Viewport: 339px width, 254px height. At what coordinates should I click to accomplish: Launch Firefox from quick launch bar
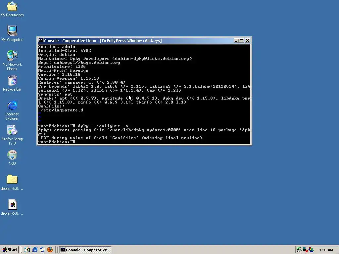click(x=50, y=250)
